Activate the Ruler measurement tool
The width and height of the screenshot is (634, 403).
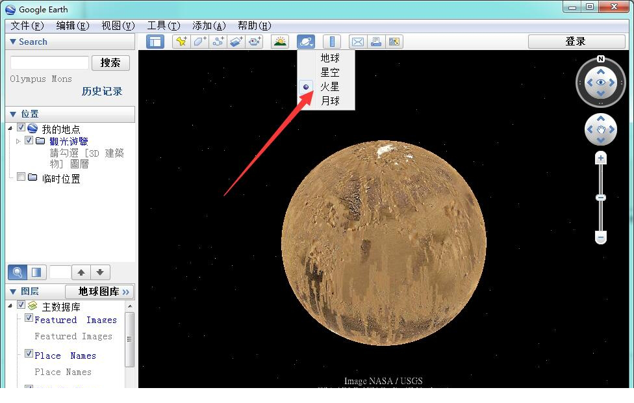tap(331, 41)
